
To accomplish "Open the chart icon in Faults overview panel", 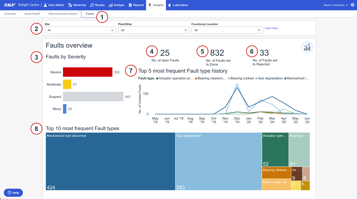I will click(307, 47).
